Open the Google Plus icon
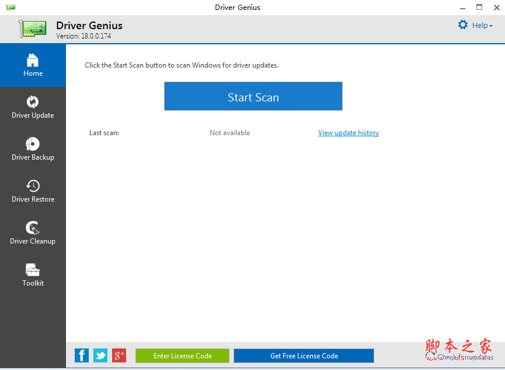Image resolution: width=505 pixels, height=370 pixels. [119, 355]
